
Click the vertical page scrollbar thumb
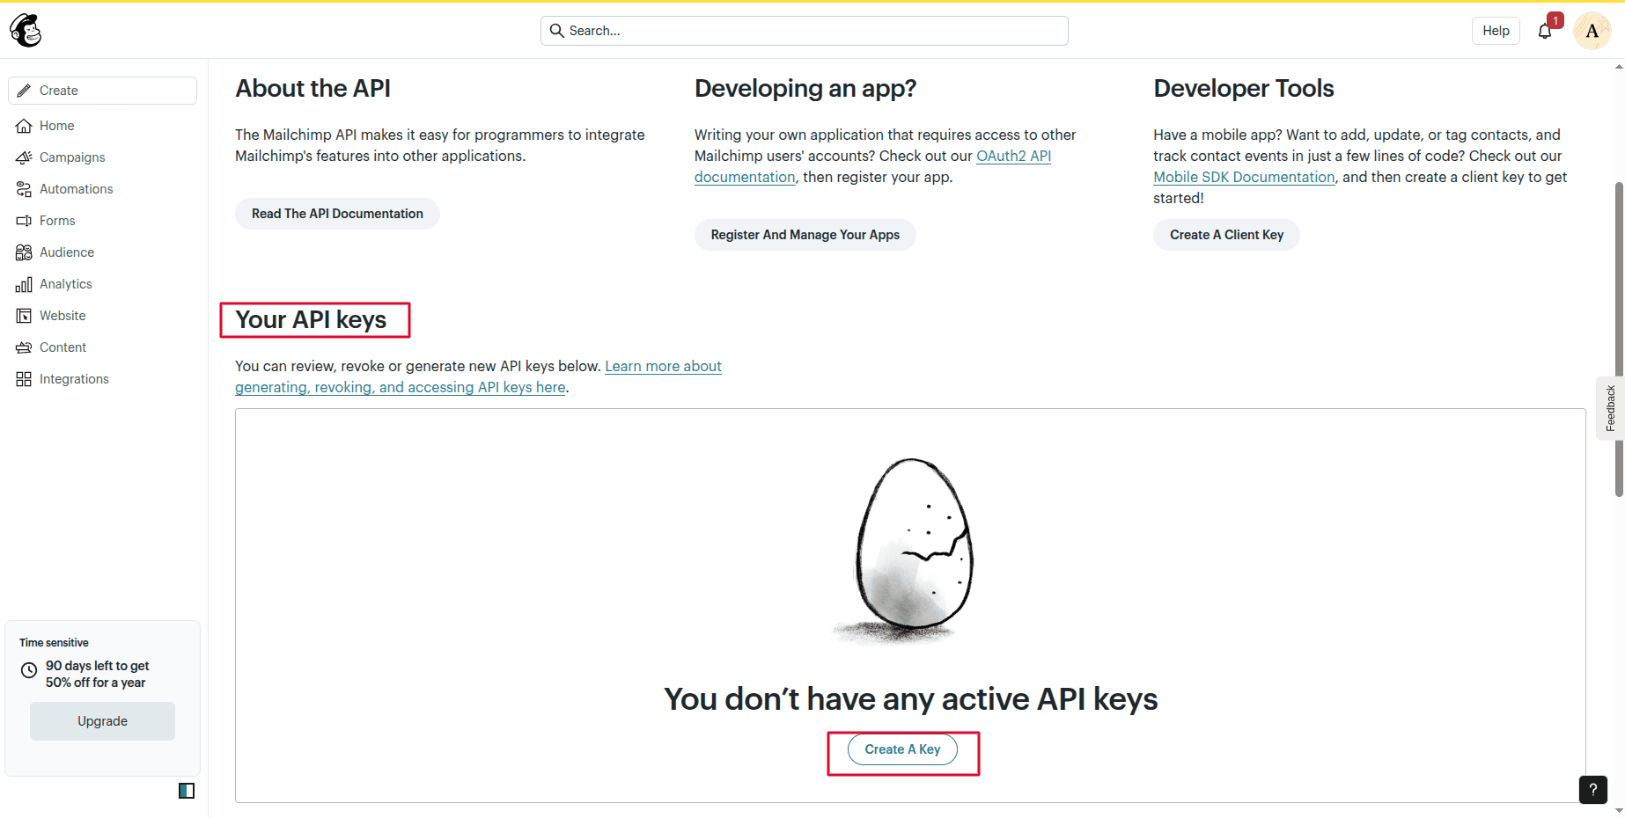[x=1619, y=339]
